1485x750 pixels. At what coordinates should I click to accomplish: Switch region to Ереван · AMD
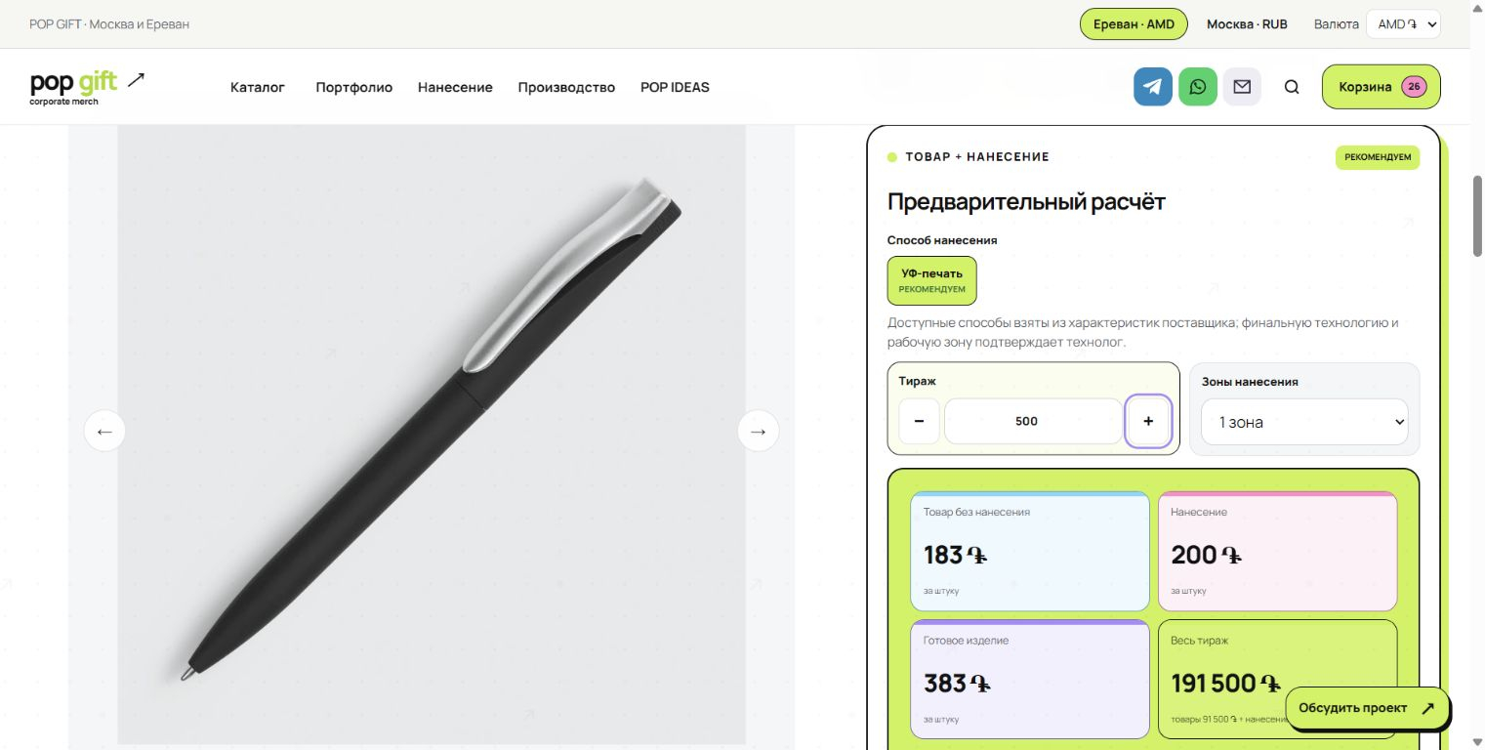pos(1134,24)
